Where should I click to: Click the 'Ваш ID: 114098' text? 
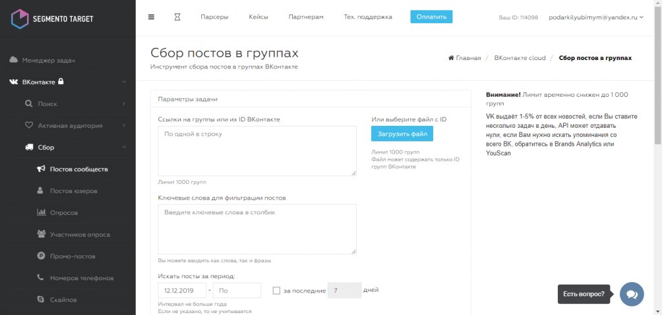518,17
